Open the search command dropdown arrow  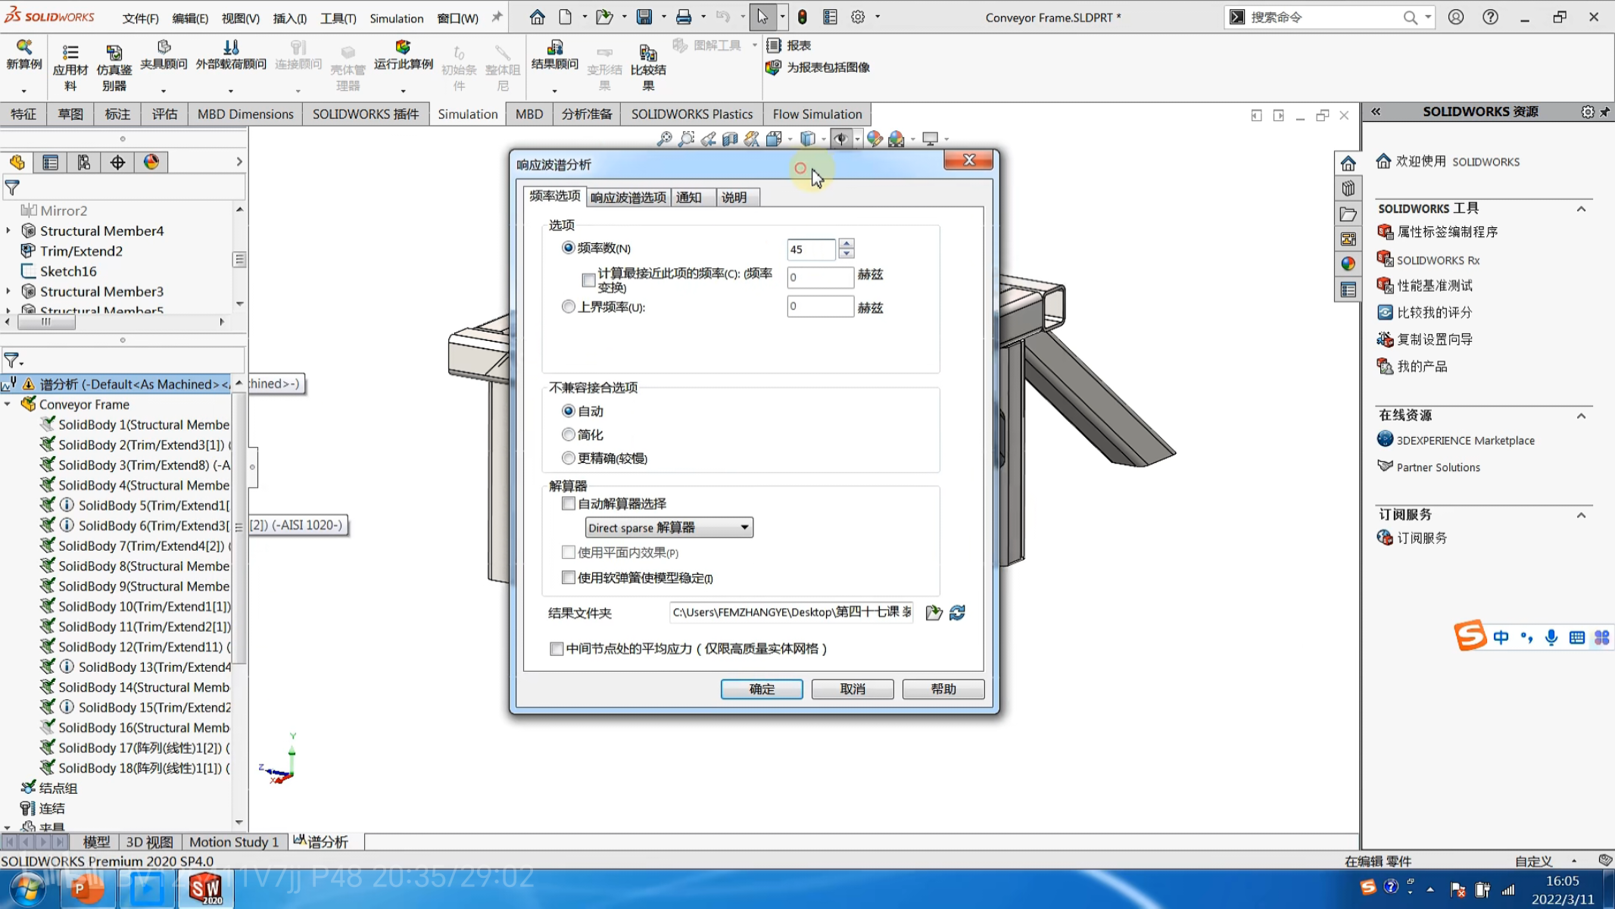pos(1428,17)
